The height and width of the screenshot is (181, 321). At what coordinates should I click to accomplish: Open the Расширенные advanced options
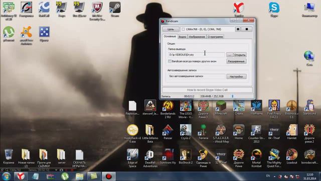point(236,61)
